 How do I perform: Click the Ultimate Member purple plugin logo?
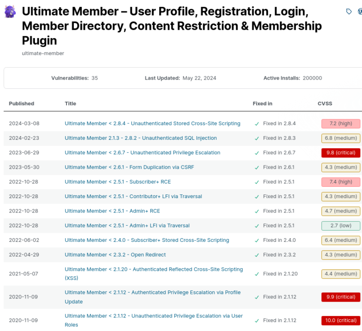coord(10,10)
